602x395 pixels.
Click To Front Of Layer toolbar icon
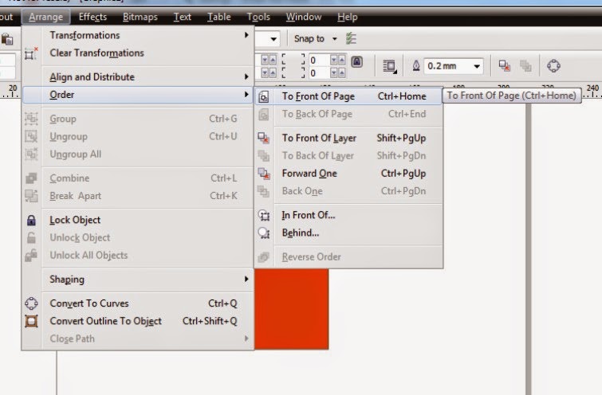coord(504,66)
